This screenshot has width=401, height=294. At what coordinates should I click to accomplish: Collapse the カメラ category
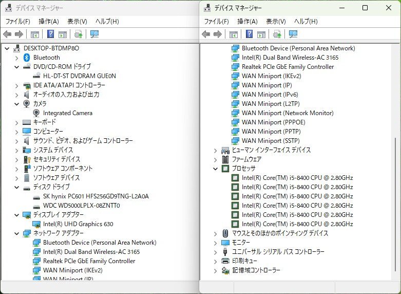16,104
